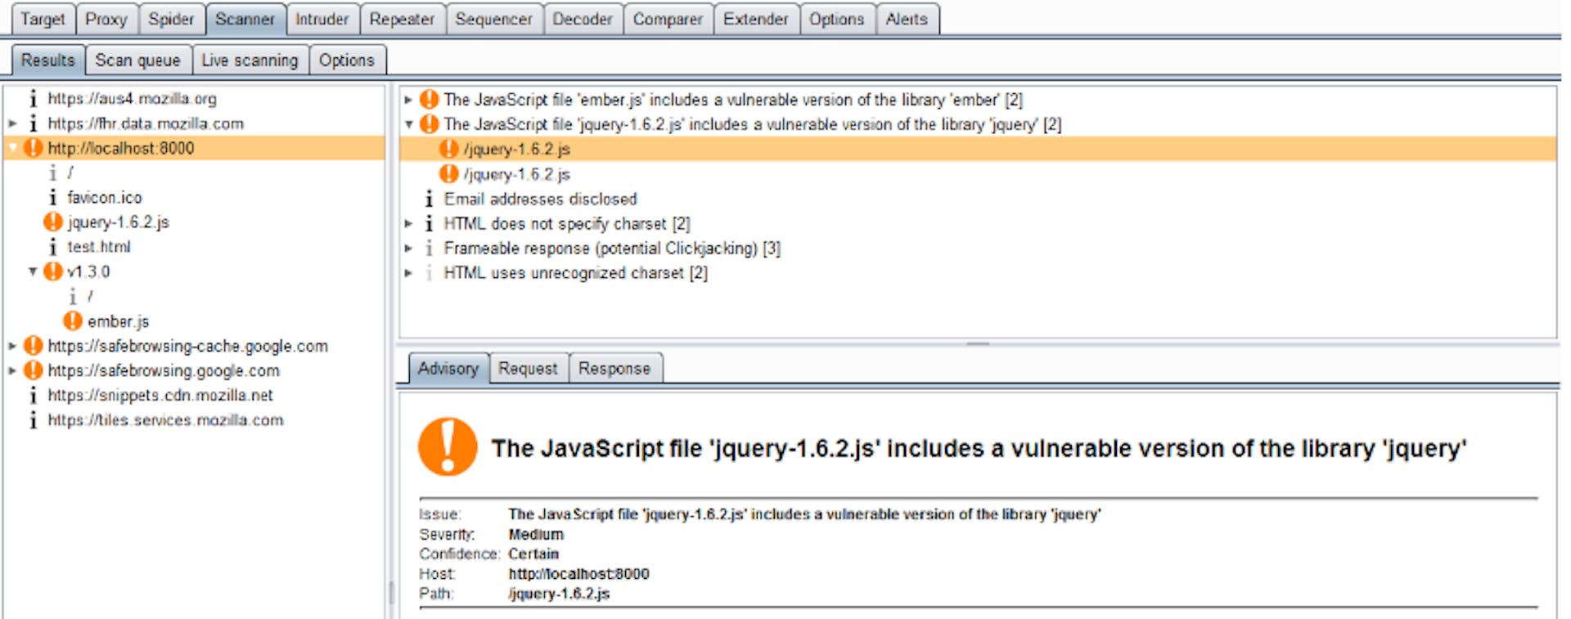This screenshot has height=619, width=1571.
Task: Collapse the jquery-1.6.2.js vulnerable library issue
Action: 408,124
